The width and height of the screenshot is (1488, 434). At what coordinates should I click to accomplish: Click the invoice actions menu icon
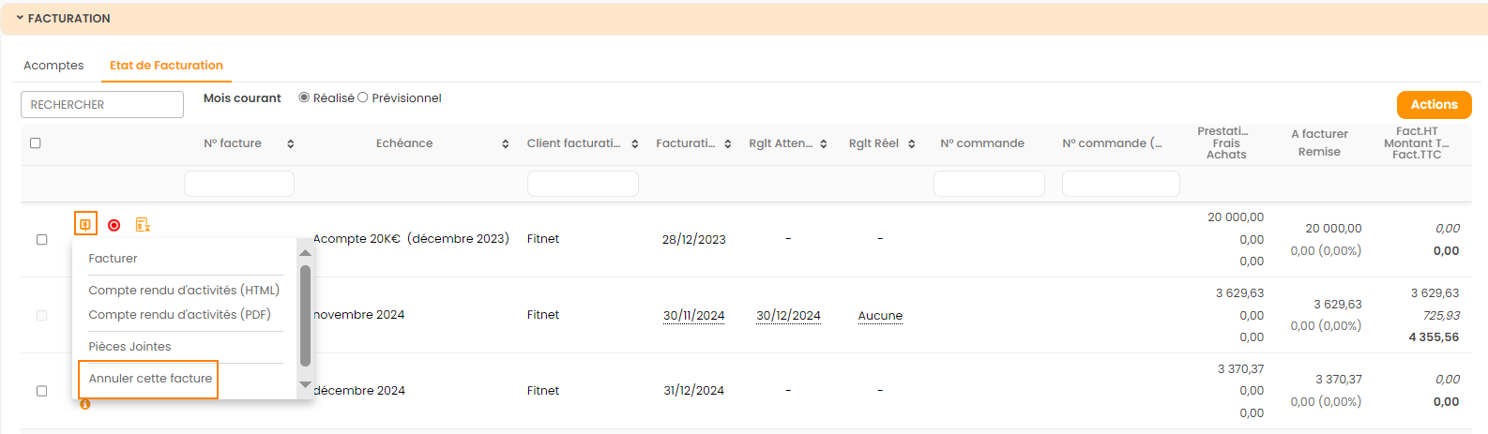tap(85, 225)
